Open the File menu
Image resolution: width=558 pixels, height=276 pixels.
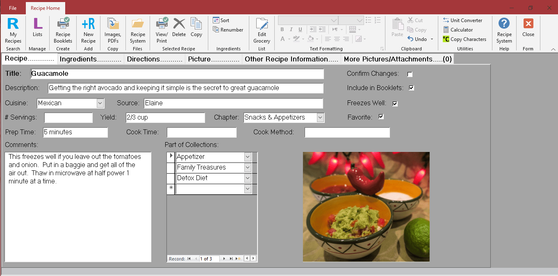12,7
